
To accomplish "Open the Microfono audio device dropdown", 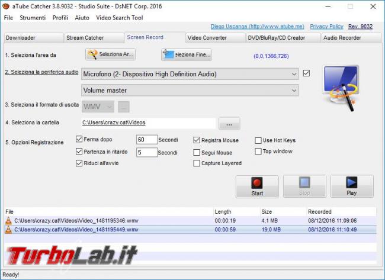I will (190, 74).
